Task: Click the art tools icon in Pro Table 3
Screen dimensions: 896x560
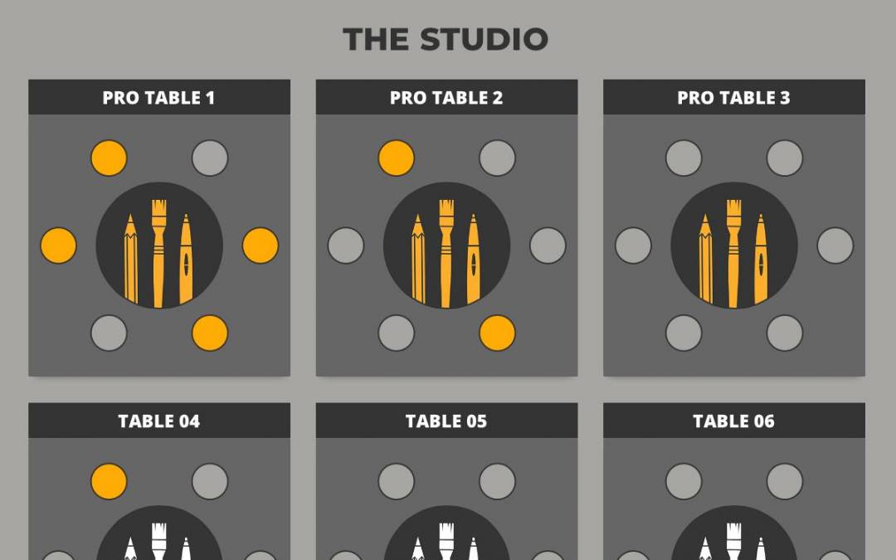Action: [733, 253]
